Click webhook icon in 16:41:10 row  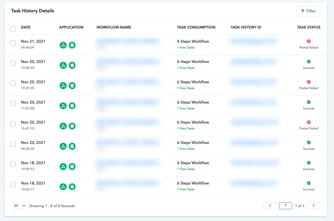click(63, 126)
